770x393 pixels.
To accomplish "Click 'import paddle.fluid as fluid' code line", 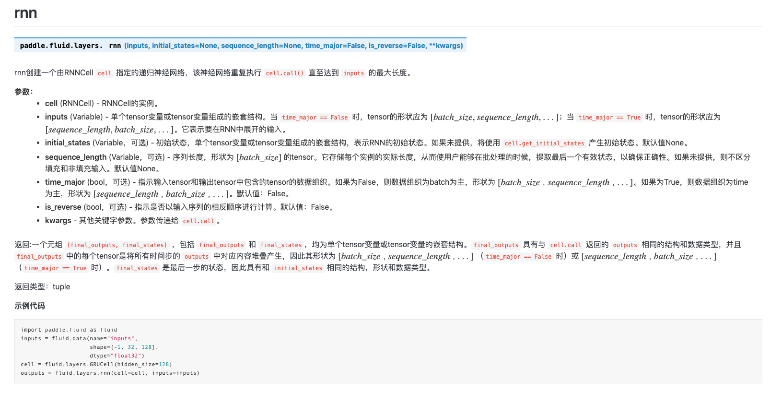I will pyautogui.click(x=69, y=330).
